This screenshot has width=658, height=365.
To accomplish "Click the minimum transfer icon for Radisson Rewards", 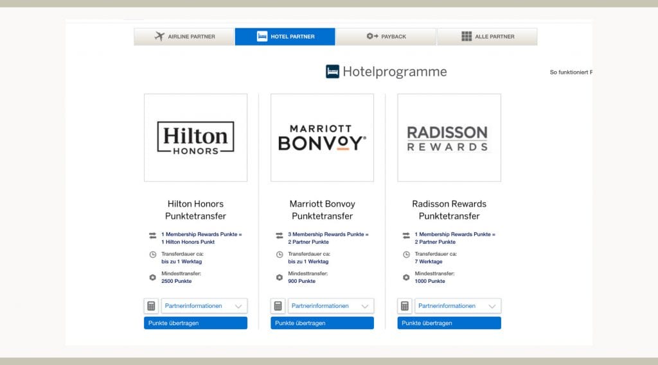I will point(406,277).
